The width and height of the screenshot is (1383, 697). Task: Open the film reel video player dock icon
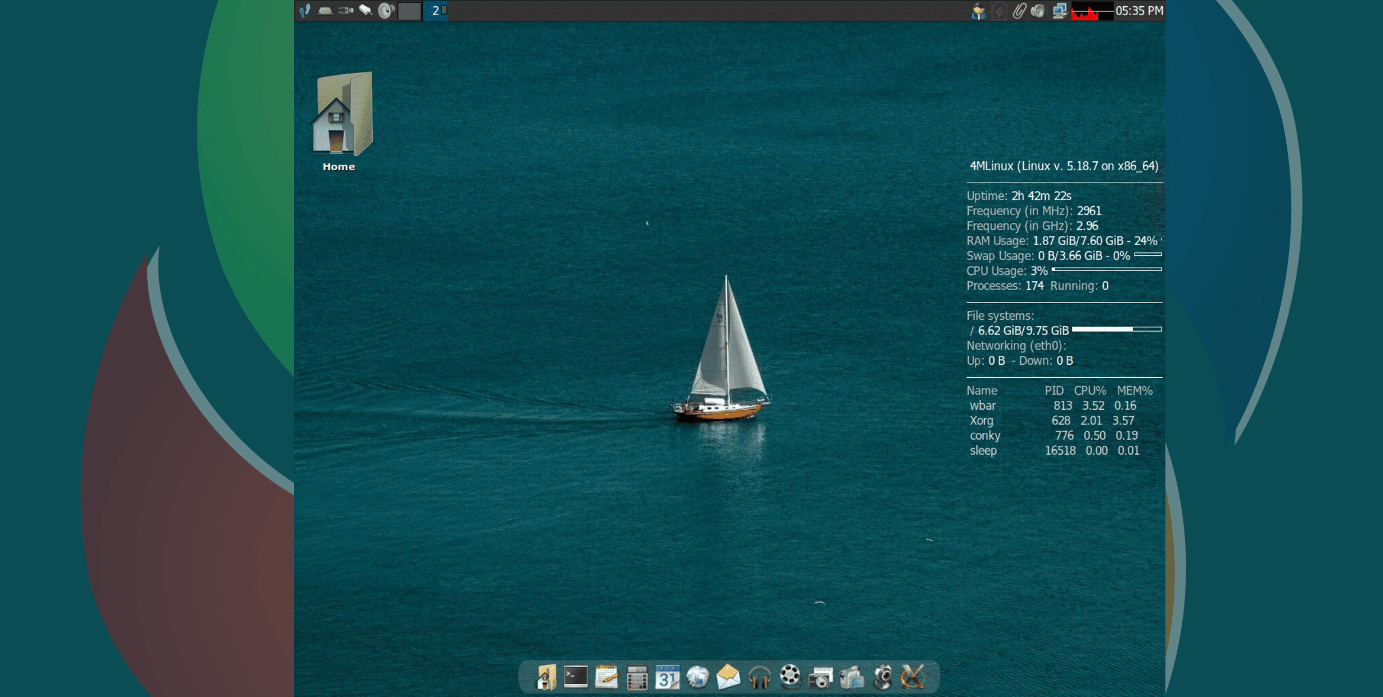790,677
